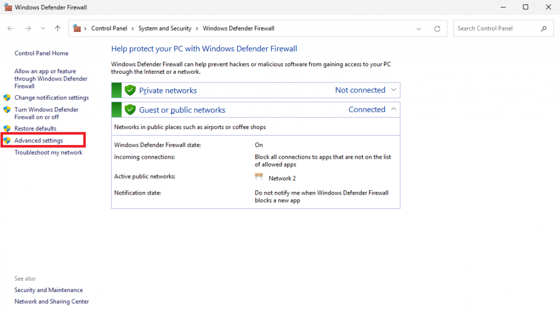The height and width of the screenshot is (315, 560).
Task: Open Network and Sharing Center
Action: tap(51, 301)
